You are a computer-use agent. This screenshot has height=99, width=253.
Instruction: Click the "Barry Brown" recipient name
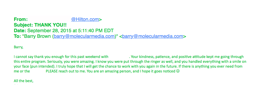coord(38,36)
